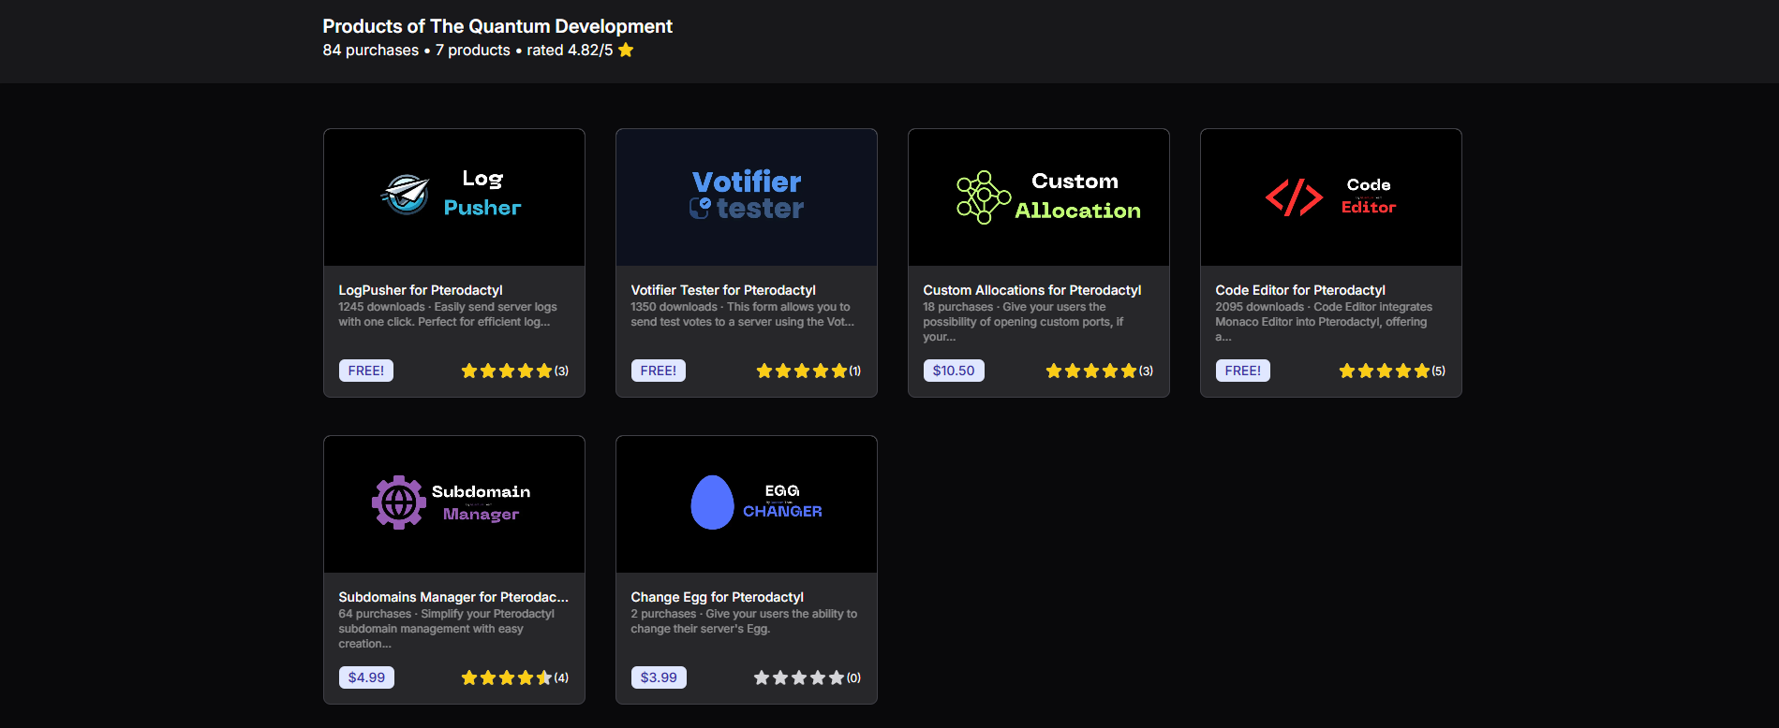
Task: Click the FREE! badge on Votifier Tester card
Action: [659, 371]
